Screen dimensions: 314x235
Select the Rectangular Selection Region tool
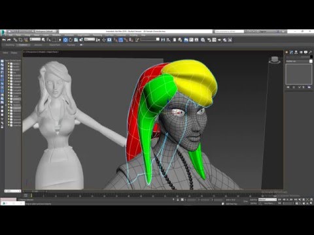(x=54, y=40)
